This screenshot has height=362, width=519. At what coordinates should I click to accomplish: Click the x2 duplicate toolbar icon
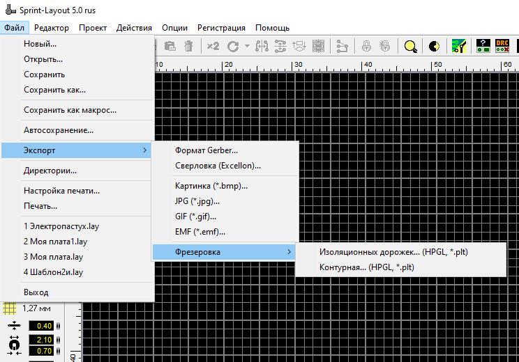[213, 46]
